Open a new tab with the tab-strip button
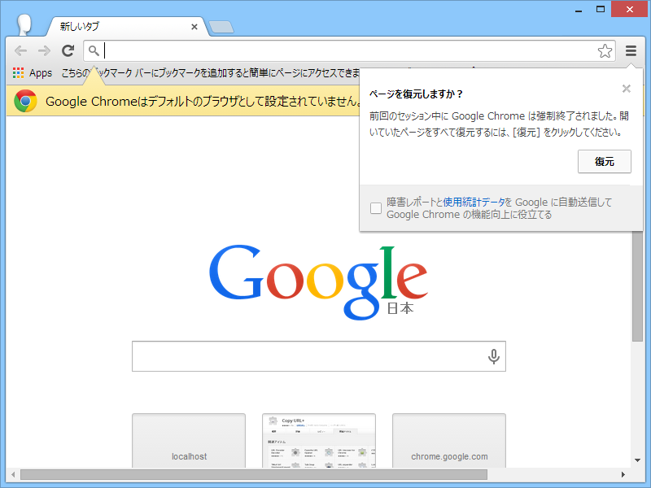Screen dimensions: 651x488 click(x=221, y=27)
